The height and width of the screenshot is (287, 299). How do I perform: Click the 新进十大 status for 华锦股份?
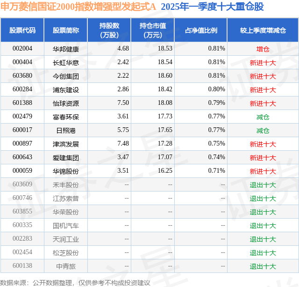263,171
